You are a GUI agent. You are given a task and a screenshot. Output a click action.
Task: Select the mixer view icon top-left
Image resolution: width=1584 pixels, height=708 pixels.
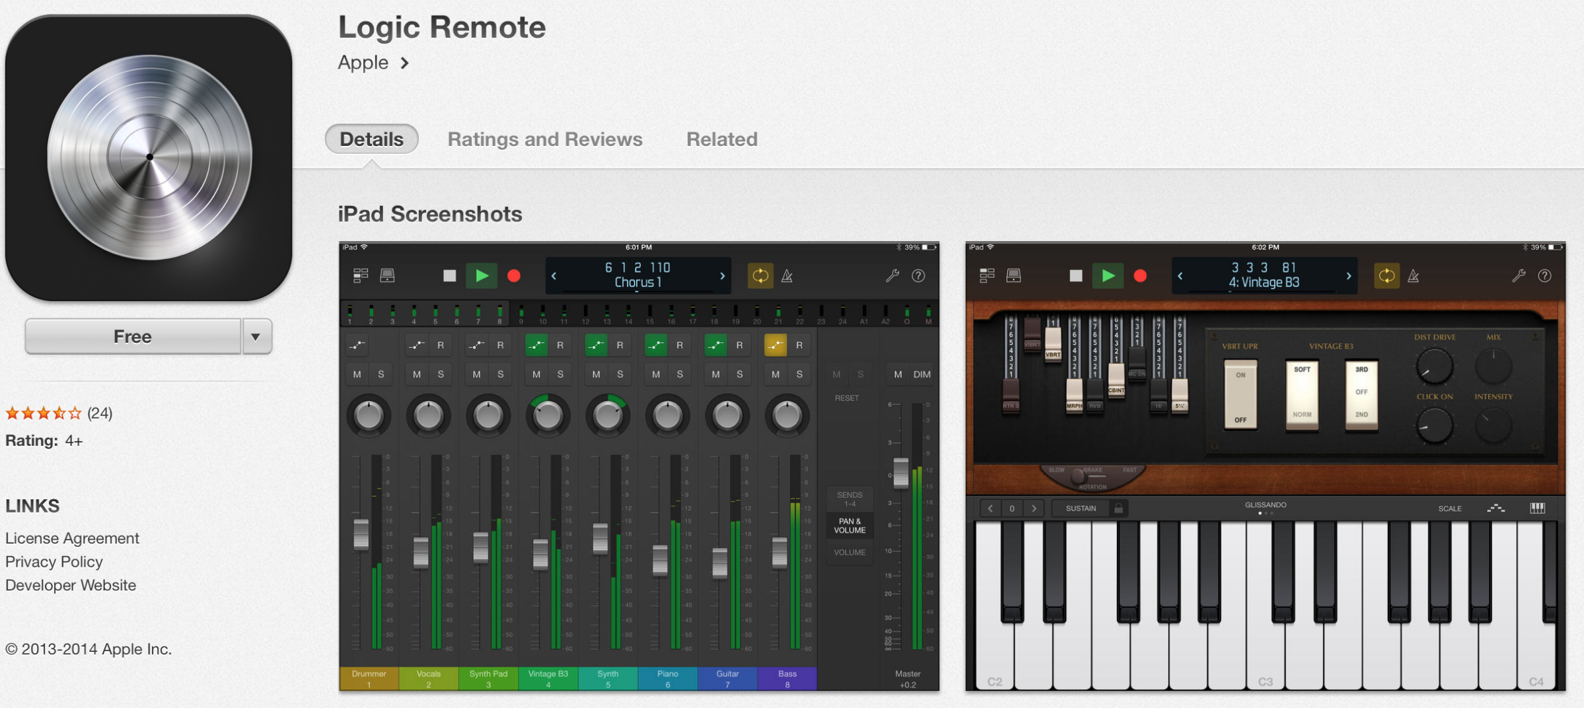359,277
